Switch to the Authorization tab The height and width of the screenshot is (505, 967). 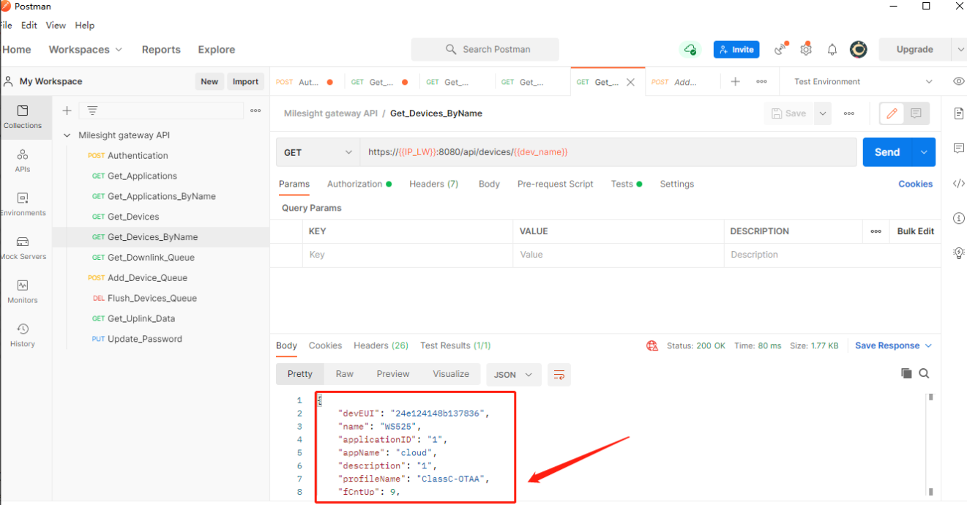coord(359,184)
